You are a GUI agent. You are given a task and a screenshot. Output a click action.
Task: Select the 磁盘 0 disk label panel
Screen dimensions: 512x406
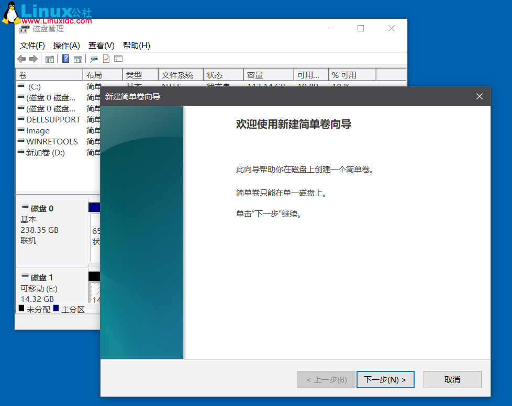coord(51,232)
